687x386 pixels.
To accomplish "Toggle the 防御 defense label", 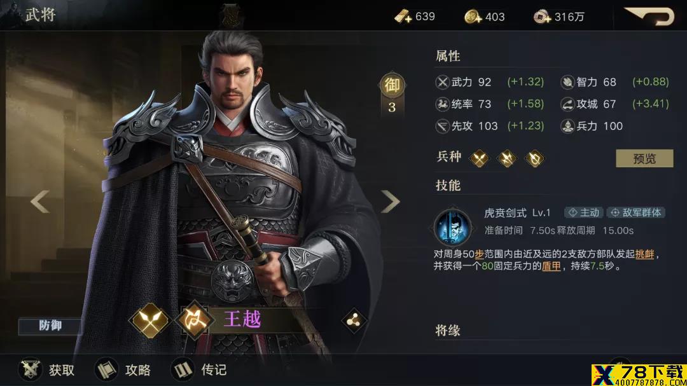I will [50, 326].
